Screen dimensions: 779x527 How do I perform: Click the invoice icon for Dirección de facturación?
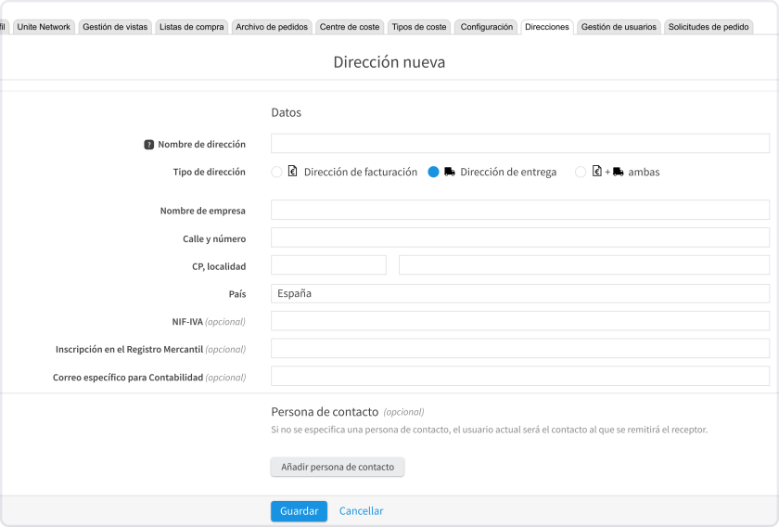tap(292, 172)
